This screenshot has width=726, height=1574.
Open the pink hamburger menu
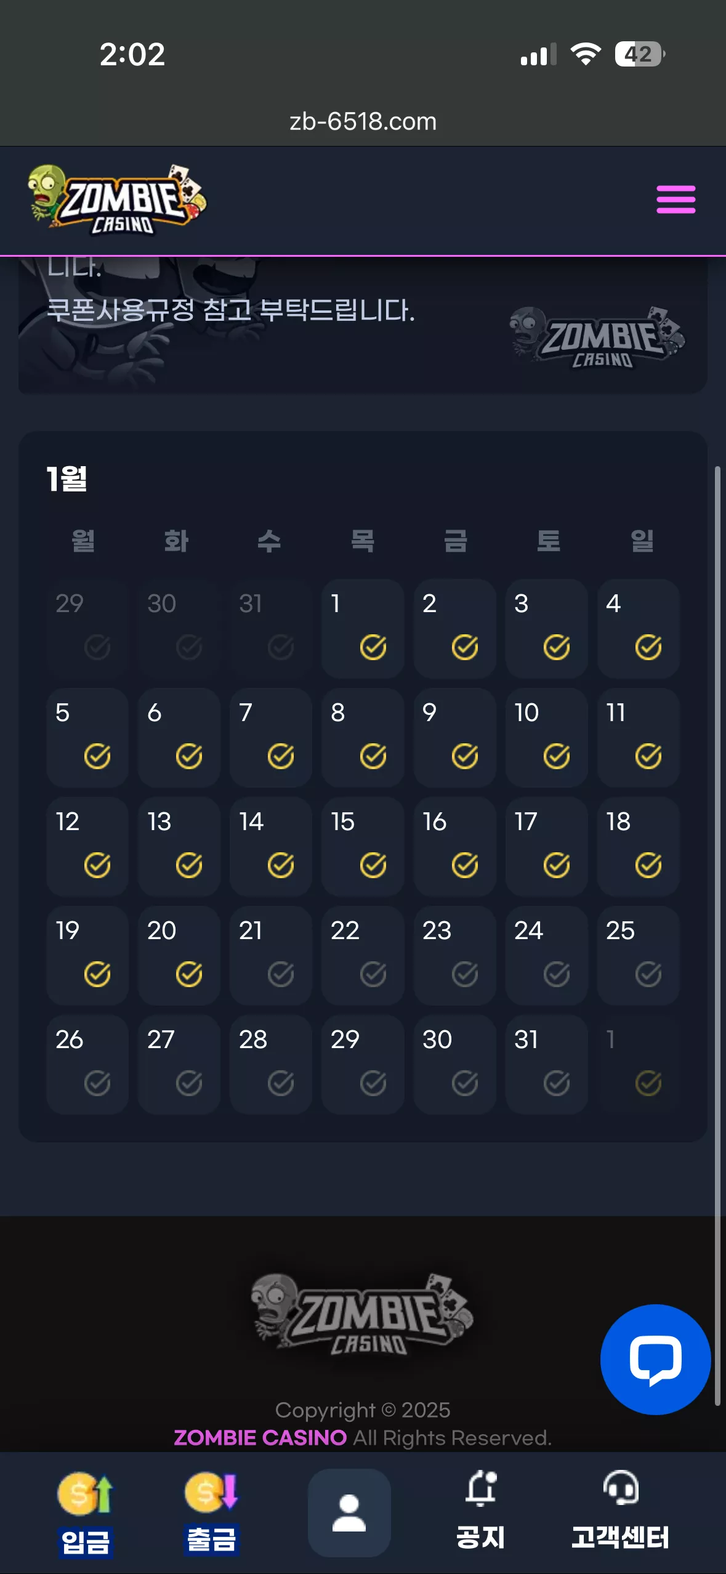(x=676, y=200)
